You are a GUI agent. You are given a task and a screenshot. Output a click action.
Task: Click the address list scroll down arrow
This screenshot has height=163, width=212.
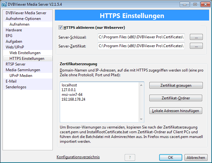coord(141,119)
